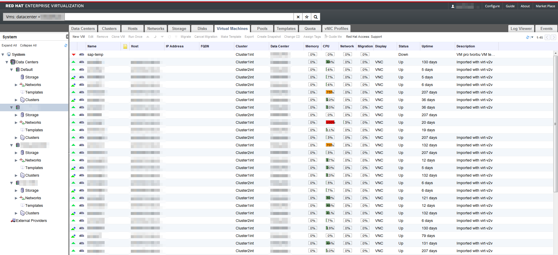Open the Guide Me helper

pos(333,37)
